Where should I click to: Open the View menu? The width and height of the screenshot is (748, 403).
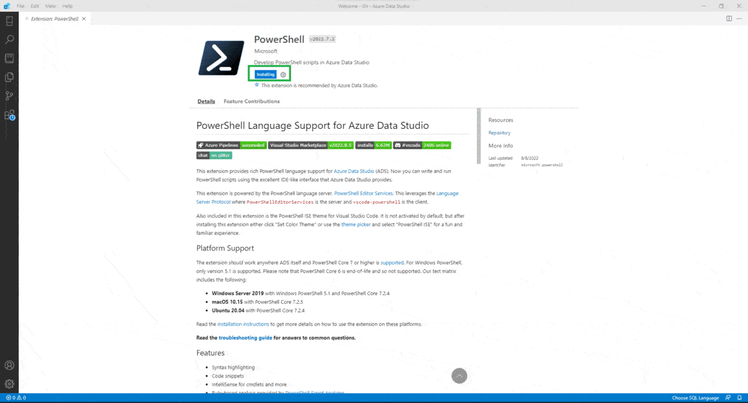[x=50, y=6]
